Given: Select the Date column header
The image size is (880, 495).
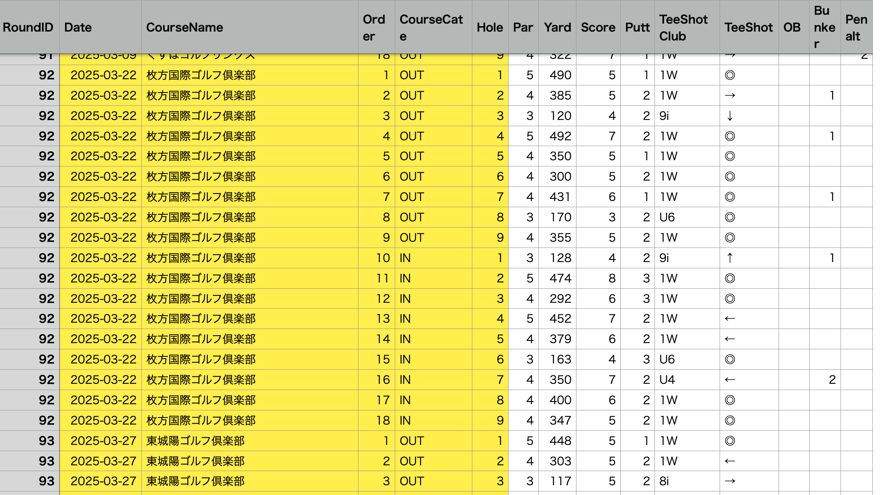Looking at the screenshot, I should pyautogui.click(x=78, y=27).
